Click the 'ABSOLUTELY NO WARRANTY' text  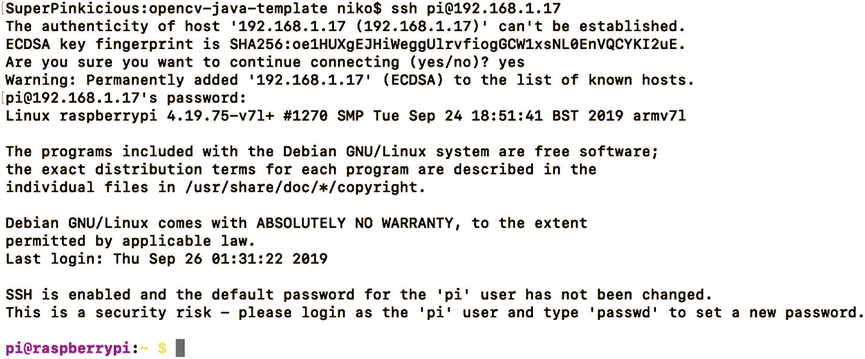point(346,223)
